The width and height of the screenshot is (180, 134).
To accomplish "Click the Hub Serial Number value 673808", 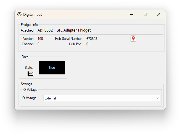I will coord(91,39).
